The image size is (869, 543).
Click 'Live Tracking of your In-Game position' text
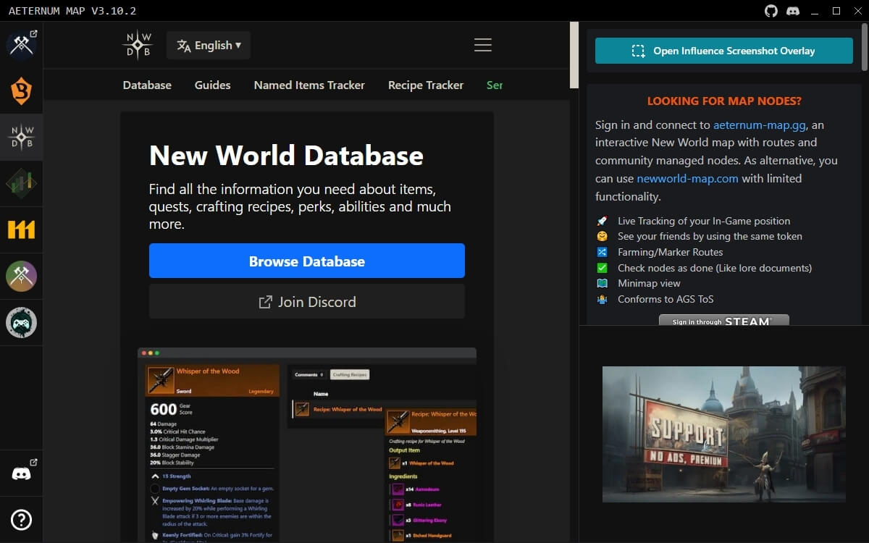pos(704,221)
